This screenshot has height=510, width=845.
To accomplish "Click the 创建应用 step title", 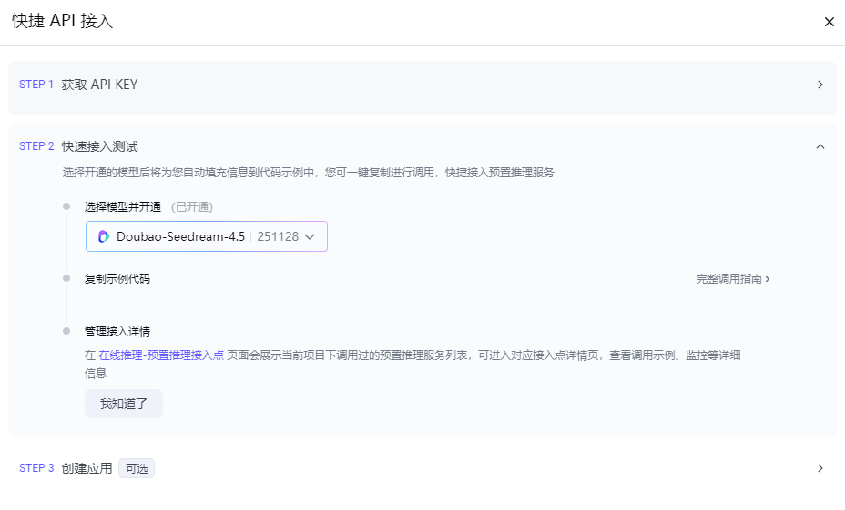I will click(x=87, y=468).
